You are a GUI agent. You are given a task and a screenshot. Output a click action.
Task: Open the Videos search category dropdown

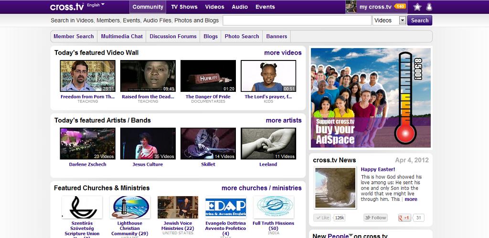pyautogui.click(x=389, y=20)
